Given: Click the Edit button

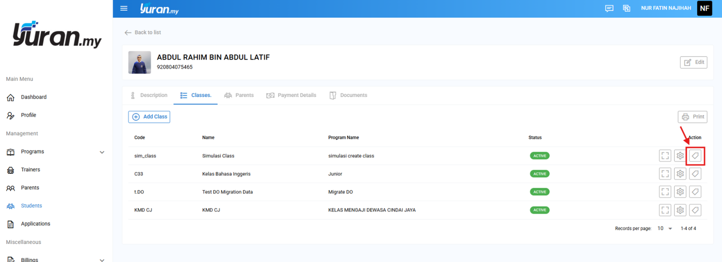Looking at the screenshot, I should tap(694, 62).
